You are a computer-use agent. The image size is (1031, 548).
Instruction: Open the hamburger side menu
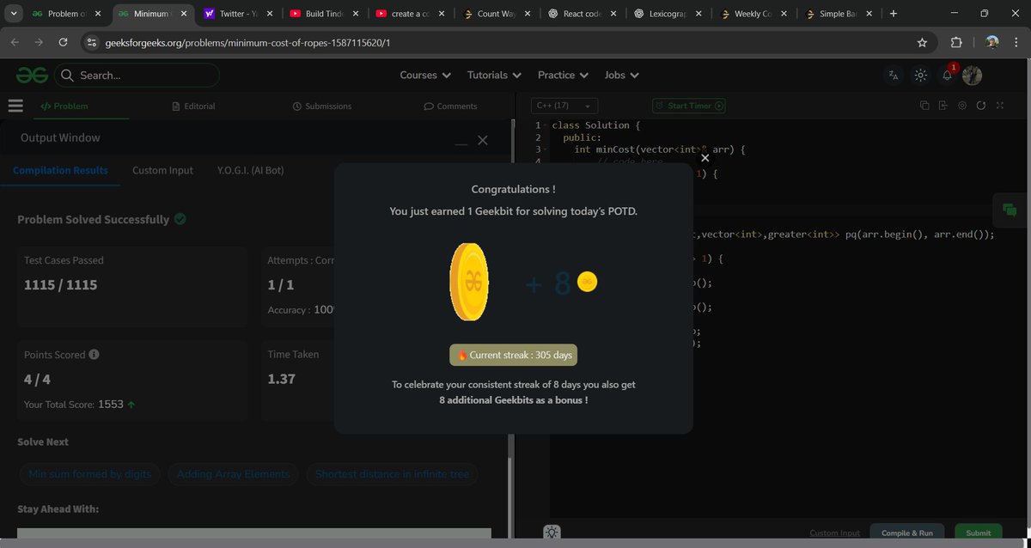click(15, 106)
